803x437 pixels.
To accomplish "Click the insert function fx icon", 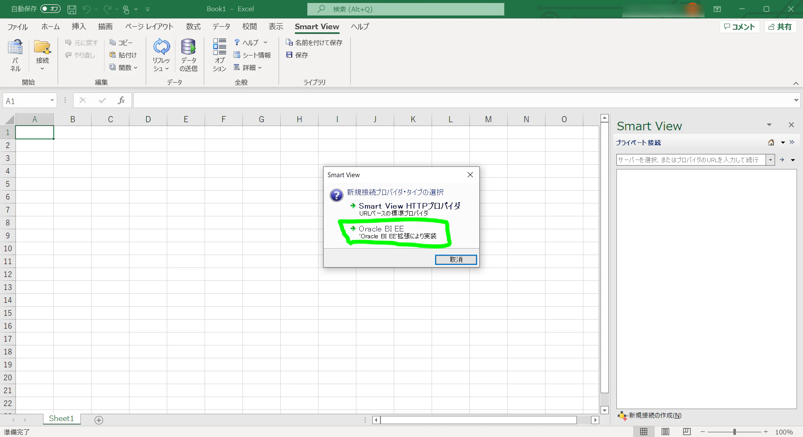I will [122, 101].
